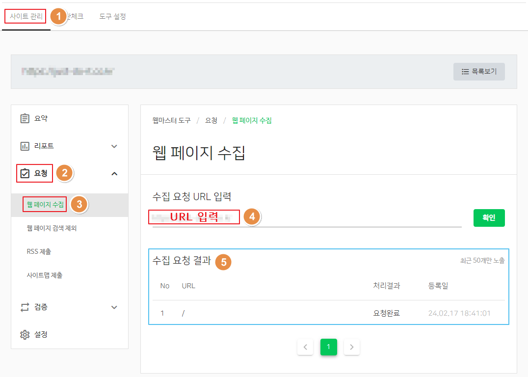Select page 1 in pagination

pos(328,347)
